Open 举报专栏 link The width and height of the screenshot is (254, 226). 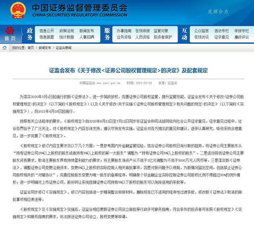tap(241, 31)
